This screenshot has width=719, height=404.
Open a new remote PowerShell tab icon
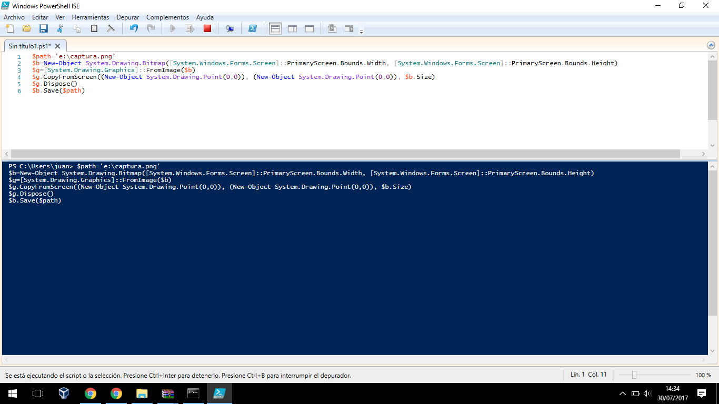click(230, 28)
